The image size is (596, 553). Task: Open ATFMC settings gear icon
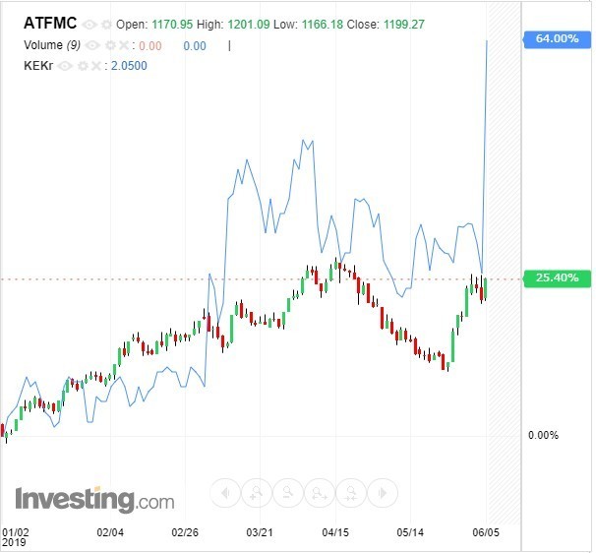coord(105,25)
